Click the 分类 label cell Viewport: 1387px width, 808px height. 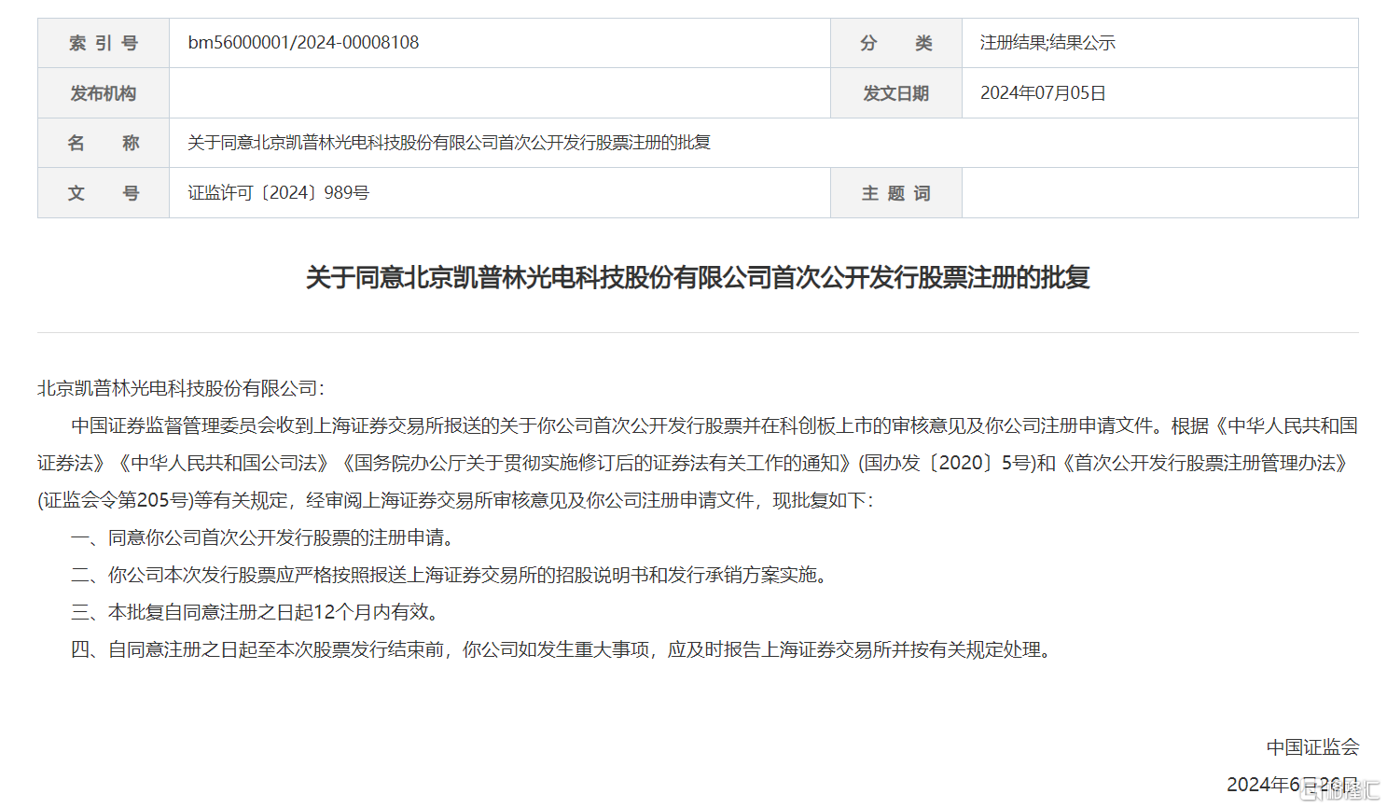[x=896, y=43]
